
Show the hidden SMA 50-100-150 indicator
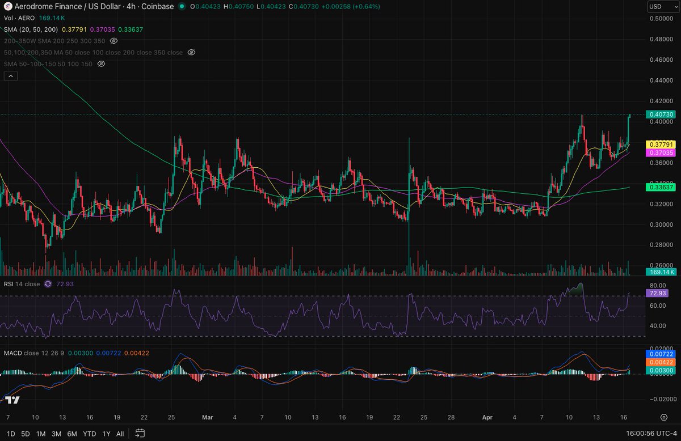pyautogui.click(x=101, y=64)
